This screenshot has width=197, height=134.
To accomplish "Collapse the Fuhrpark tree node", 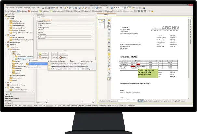I will pyautogui.click(x=6, y=35).
